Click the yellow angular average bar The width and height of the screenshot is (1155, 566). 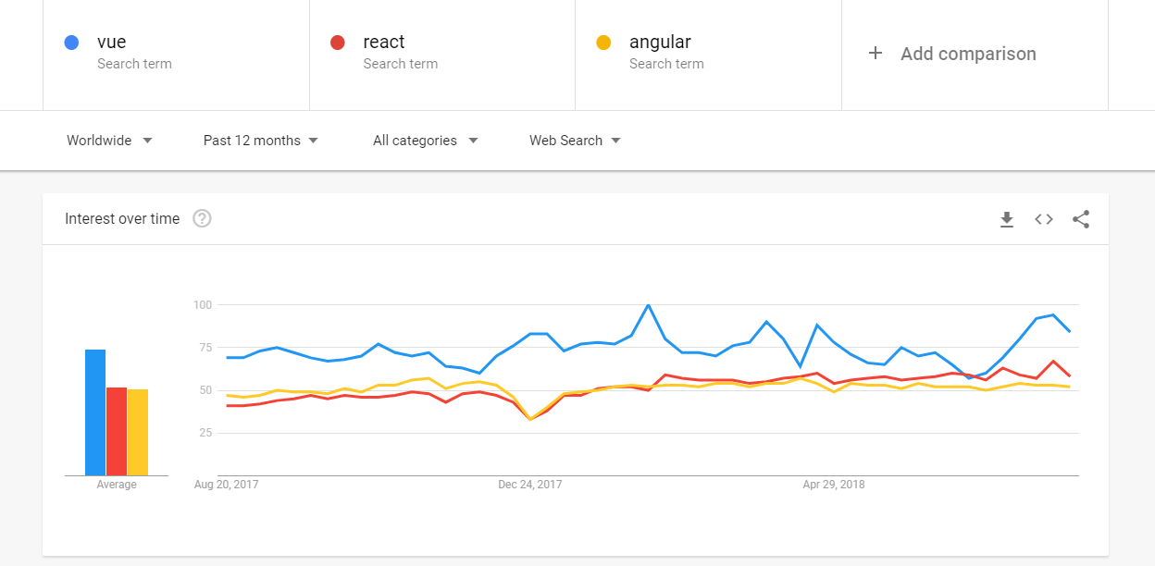tap(138, 433)
